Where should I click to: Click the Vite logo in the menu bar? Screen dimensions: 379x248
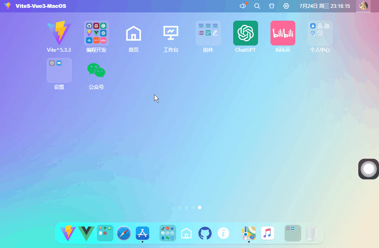pos(8,6)
